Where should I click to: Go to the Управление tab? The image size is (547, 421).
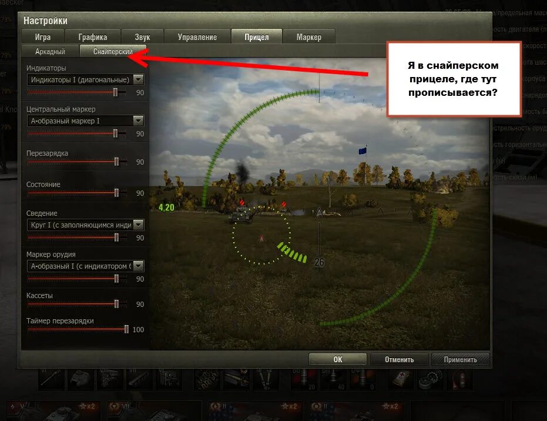pyautogui.click(x=197, y=36)
